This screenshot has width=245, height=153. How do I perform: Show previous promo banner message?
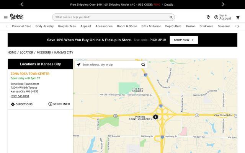pyautogui.click(x=22, y=5)
